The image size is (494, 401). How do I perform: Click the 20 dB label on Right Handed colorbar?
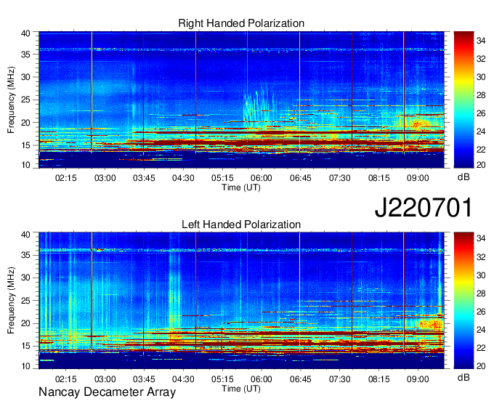(x=481, y=165)
